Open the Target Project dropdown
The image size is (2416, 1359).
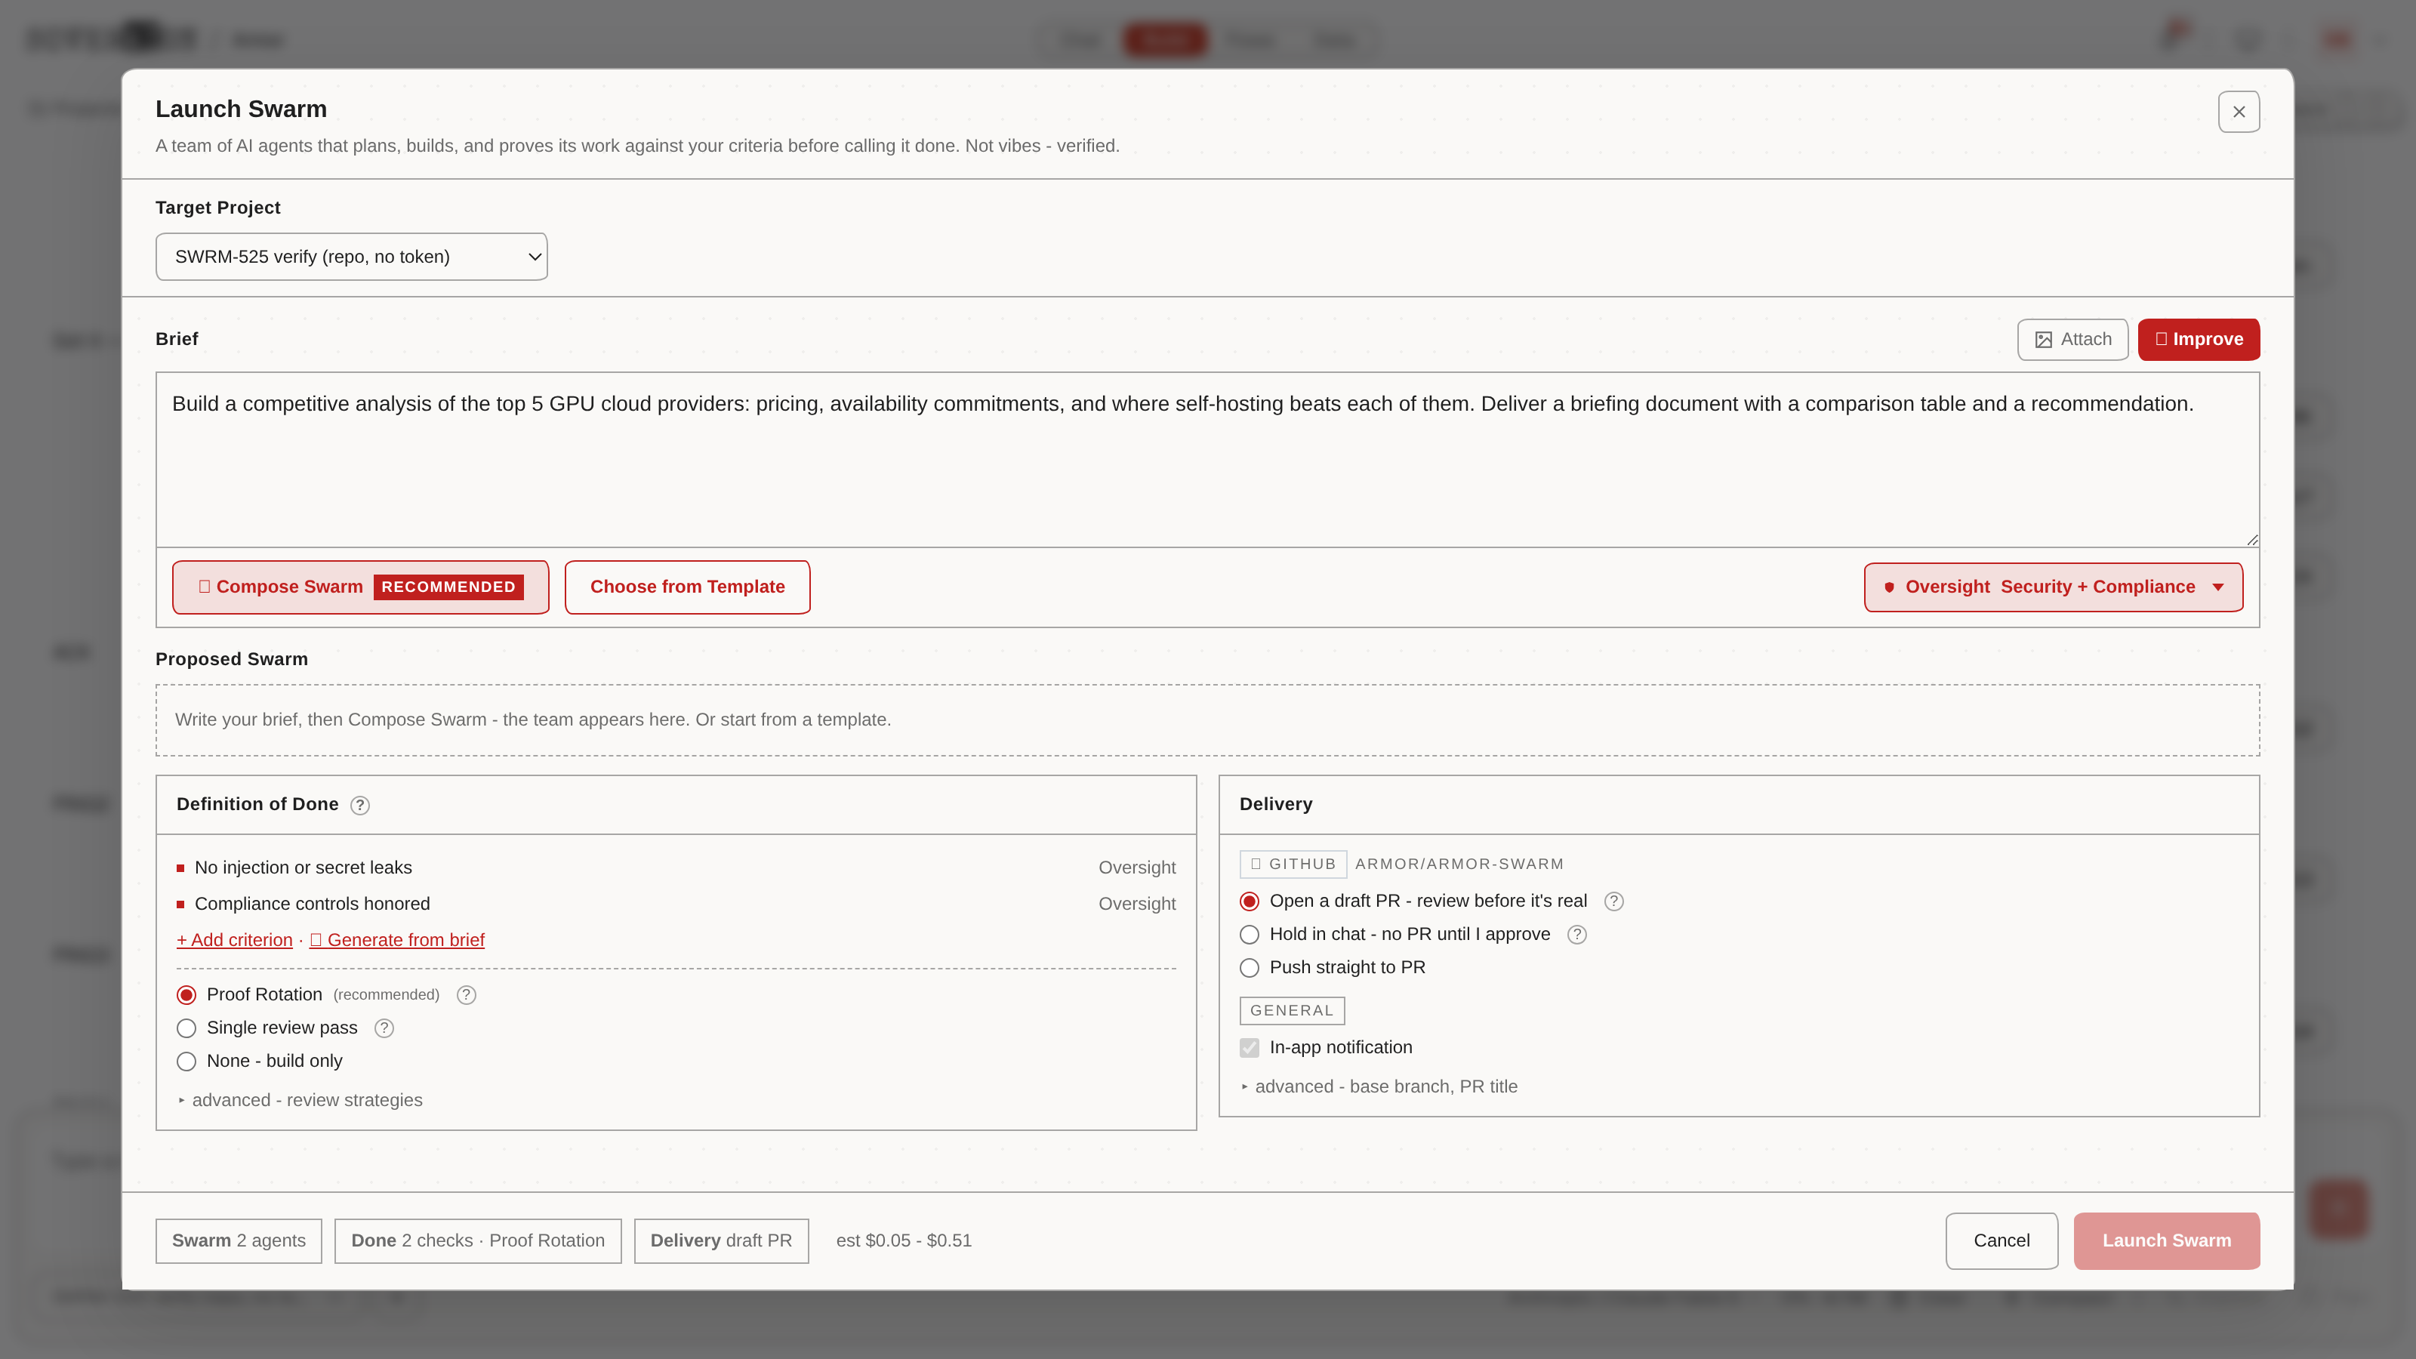click(351, 256)
